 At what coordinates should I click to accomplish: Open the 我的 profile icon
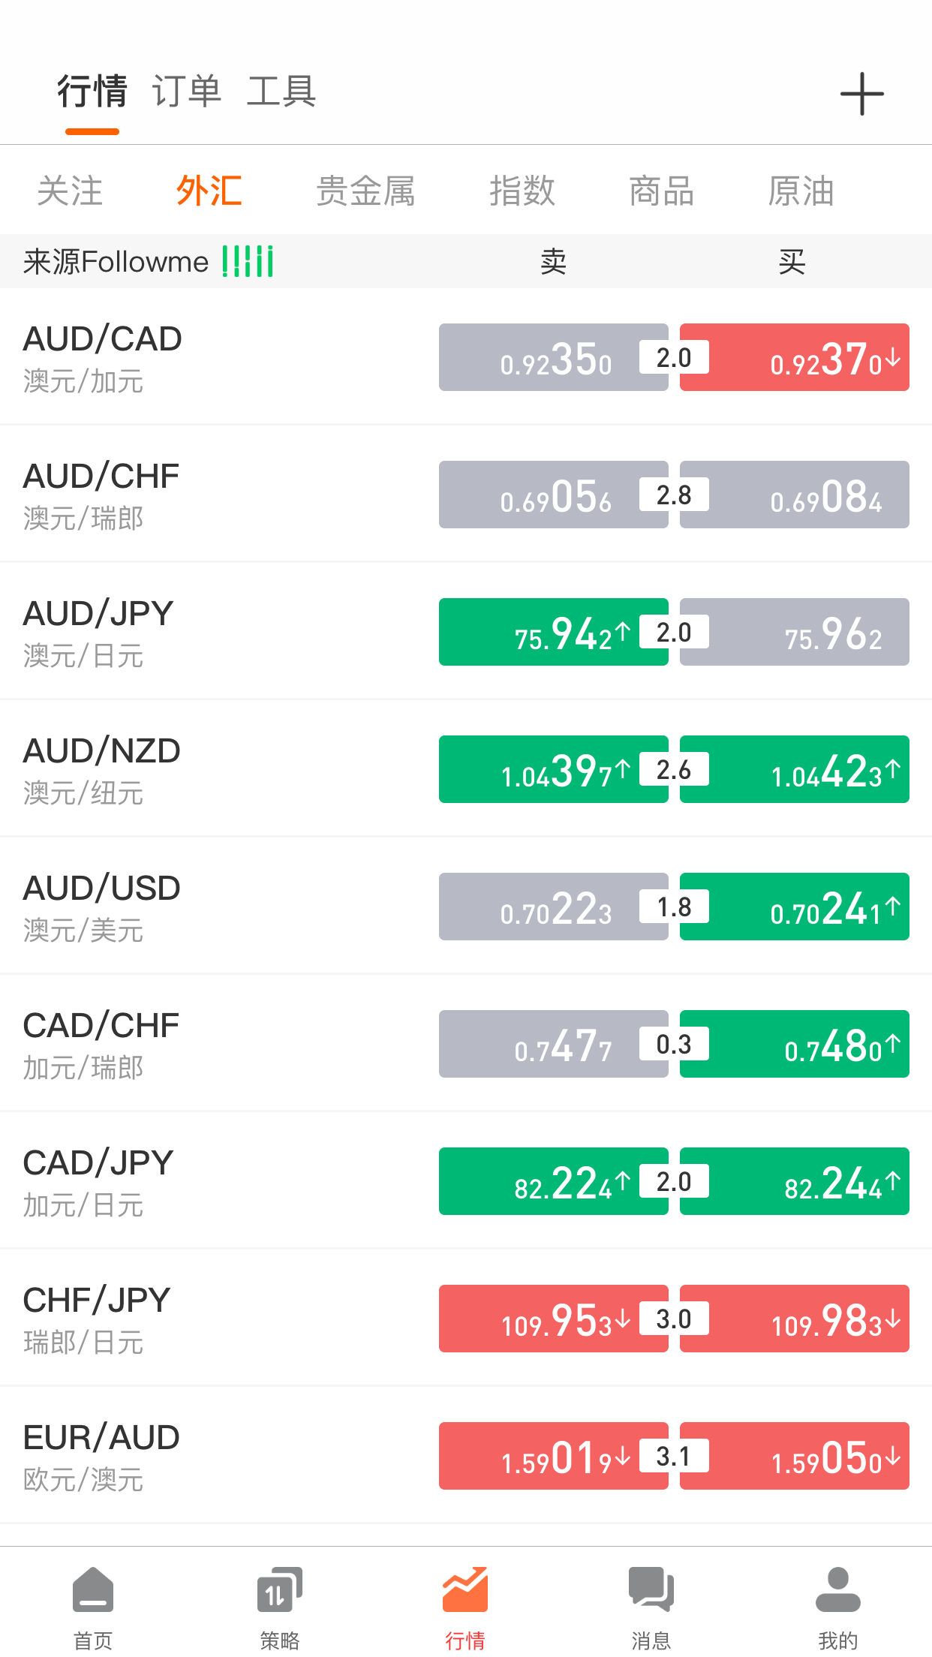pos(837,1589)
